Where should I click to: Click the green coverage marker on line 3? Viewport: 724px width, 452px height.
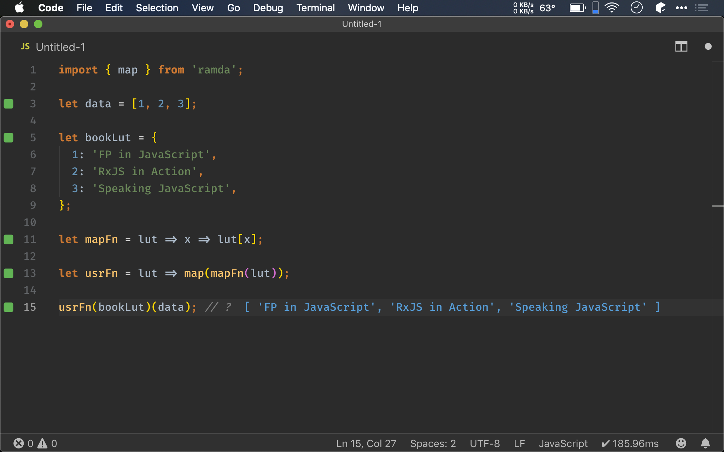click(x=8, y=104)
